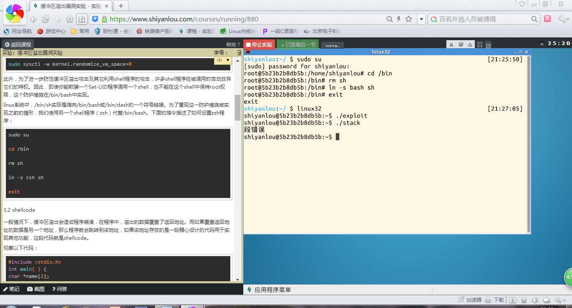
Task: Click the window-stack icon in status bar
Action: (x=547, y=300)
